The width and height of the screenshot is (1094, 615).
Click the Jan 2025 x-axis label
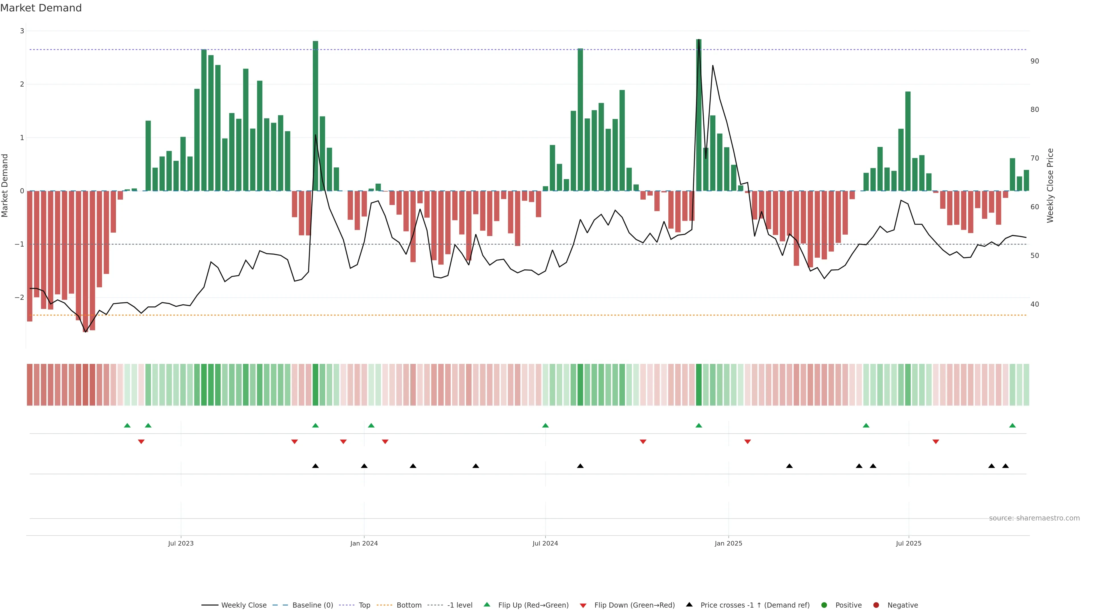pos(728,543)
